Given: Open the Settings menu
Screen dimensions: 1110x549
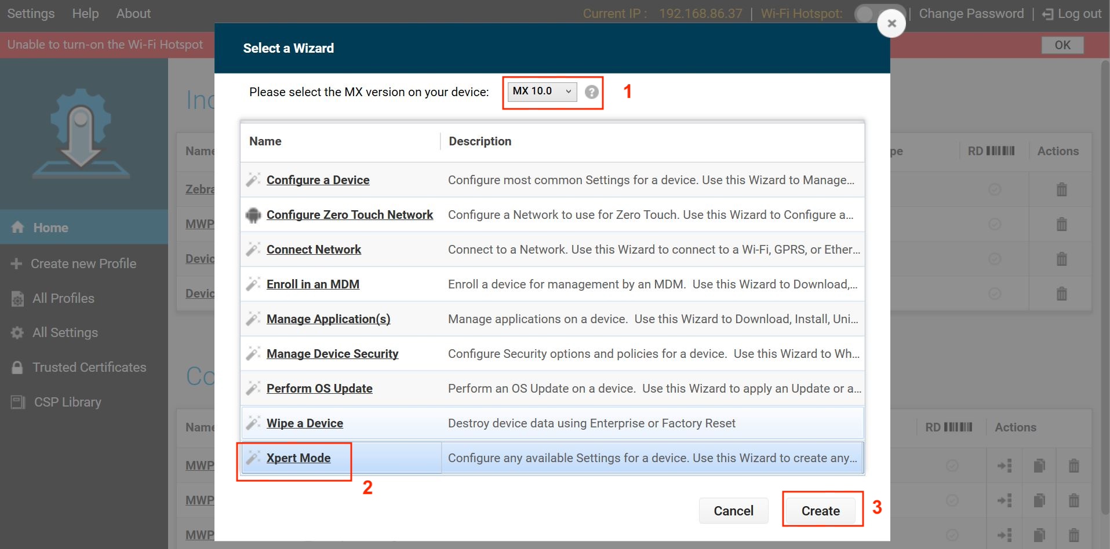Looking at the screenshot, I should click(31, 13).
